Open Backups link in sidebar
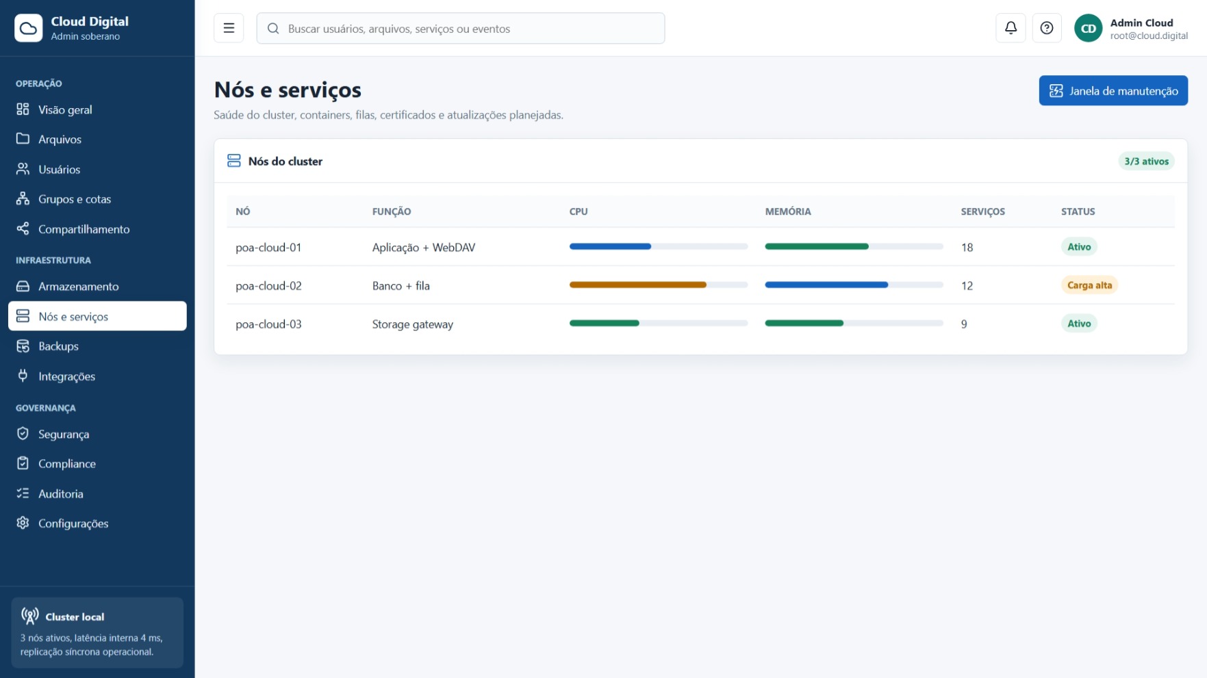 pos(97,346)
